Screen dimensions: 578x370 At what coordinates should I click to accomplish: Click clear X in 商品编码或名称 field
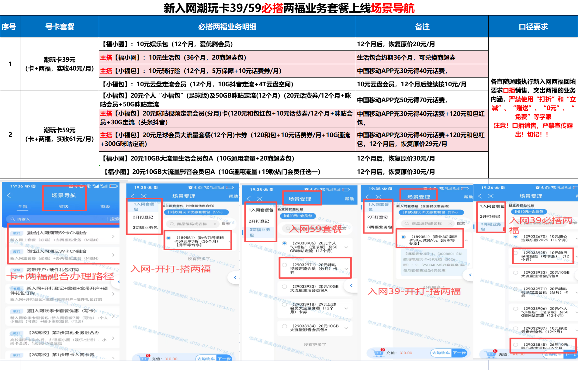click(215, 224)
